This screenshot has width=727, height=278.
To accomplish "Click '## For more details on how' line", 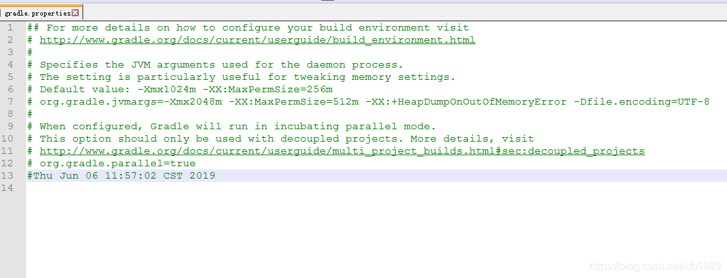I will coord(248,28).
